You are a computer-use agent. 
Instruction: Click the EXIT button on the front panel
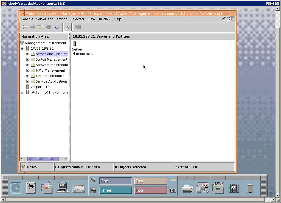coord(173,190)
